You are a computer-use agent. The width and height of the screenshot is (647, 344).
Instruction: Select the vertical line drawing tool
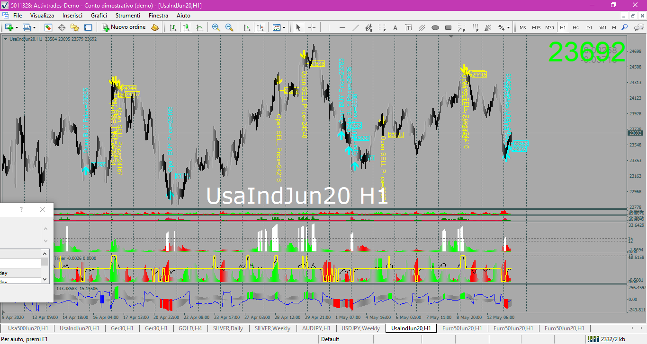coord(329,27)
